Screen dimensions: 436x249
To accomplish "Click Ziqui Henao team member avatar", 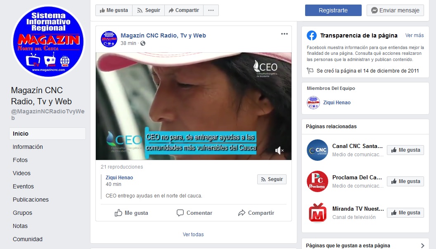I will click(313, 103).
